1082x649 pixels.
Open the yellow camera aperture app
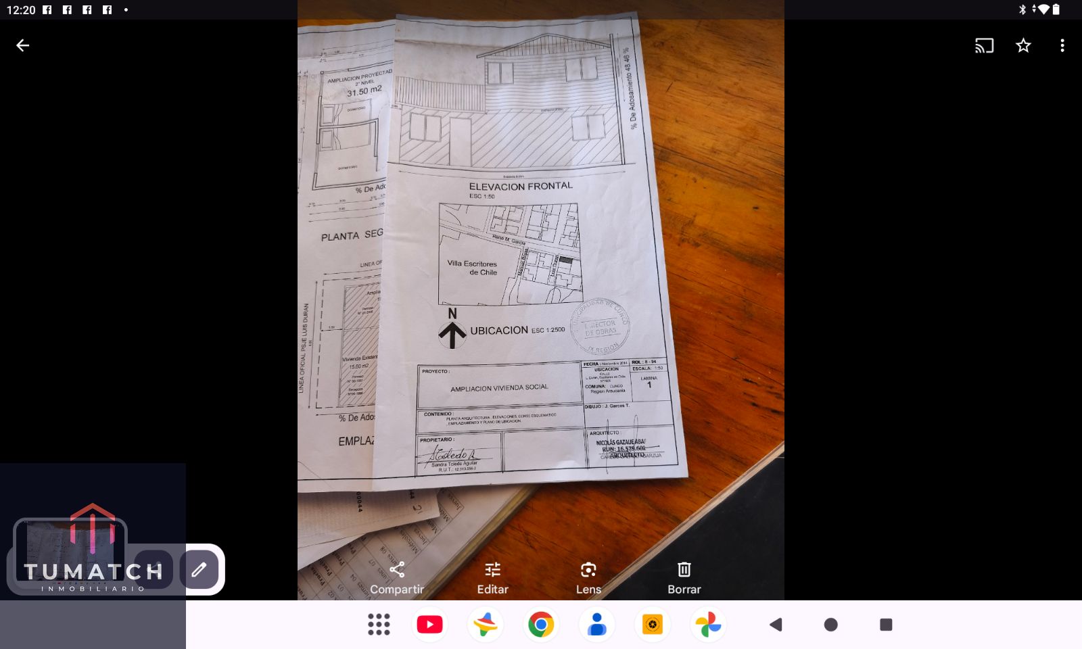click(652, 625)
